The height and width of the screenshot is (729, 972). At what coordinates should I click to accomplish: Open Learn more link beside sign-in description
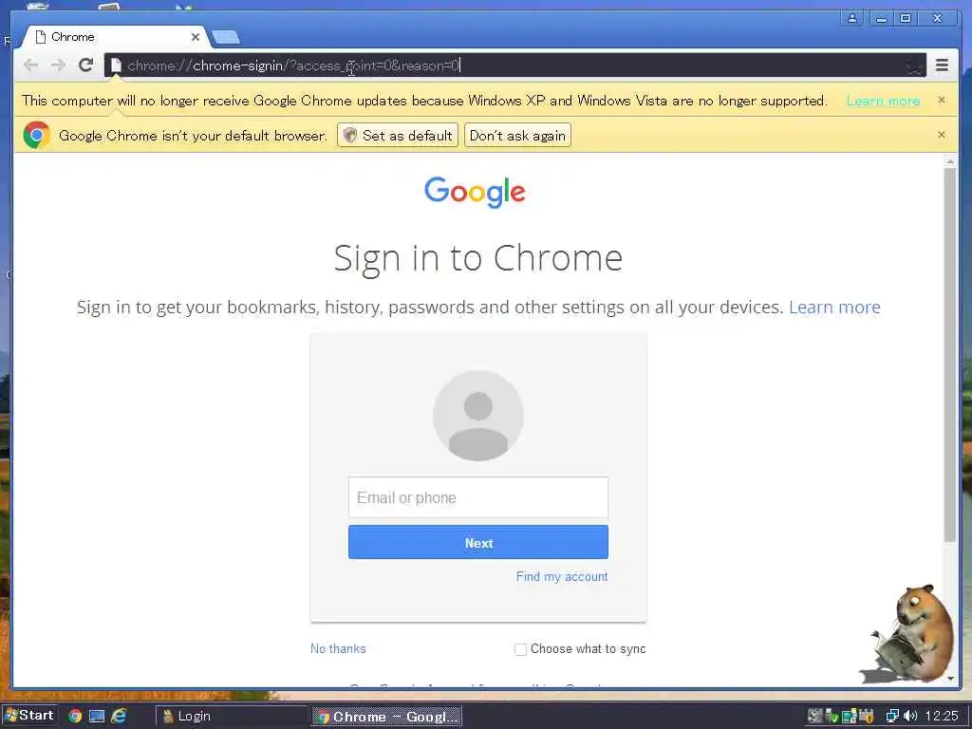834,307
